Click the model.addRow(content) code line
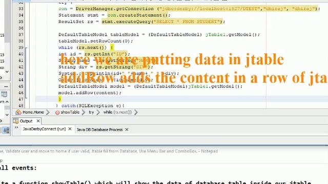 tap(90, 93)
